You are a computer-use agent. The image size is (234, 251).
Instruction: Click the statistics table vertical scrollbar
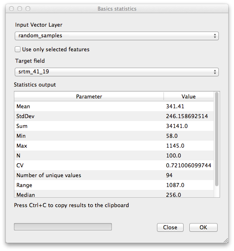coord(217,139)
